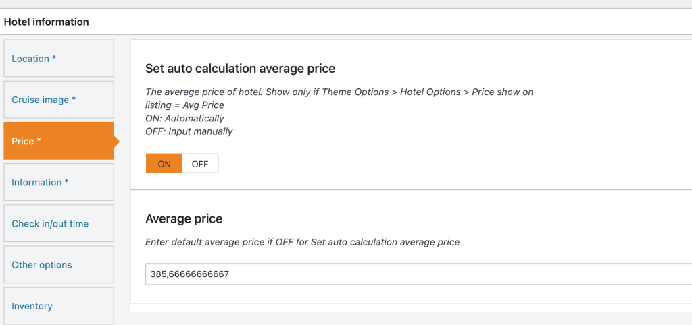Click the 'OFF: Input manually' description line

[189, 131]
